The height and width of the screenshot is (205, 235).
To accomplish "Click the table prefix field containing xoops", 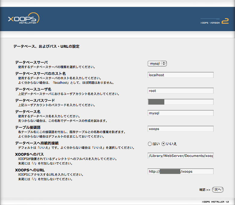I will click(180, 129).
